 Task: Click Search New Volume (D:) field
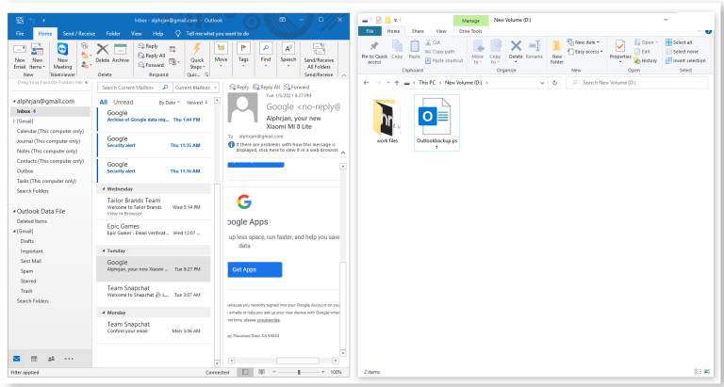point(637,83)
